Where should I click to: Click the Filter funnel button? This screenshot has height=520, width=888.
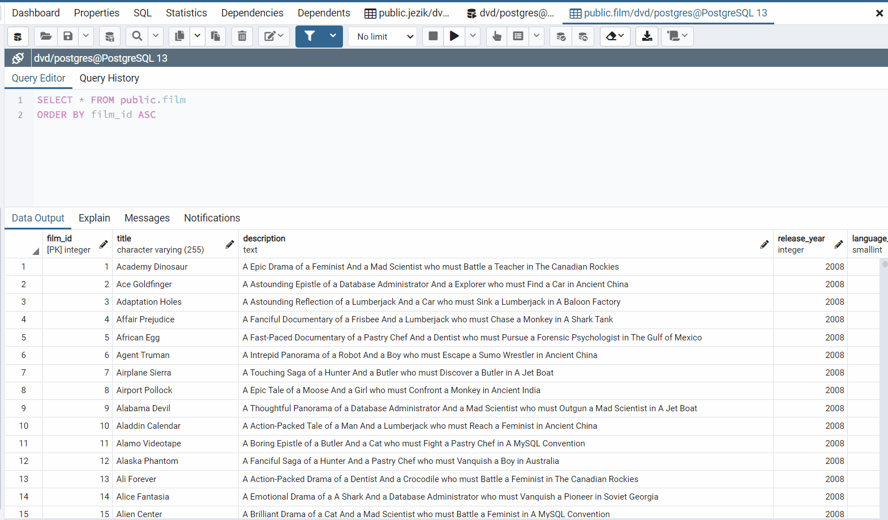(x=310, y=36)
